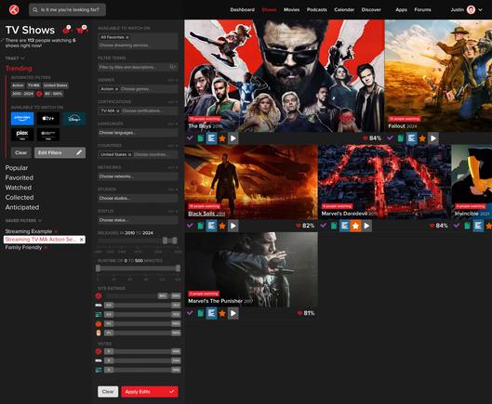Favorite The Boys using the orange star
The width and height of the screenshot is (492, 404).
222,138
